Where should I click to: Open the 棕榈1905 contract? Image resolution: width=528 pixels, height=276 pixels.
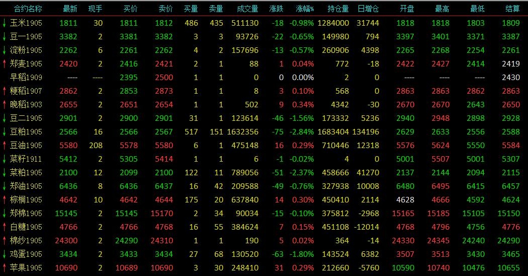tap(26, 200)
